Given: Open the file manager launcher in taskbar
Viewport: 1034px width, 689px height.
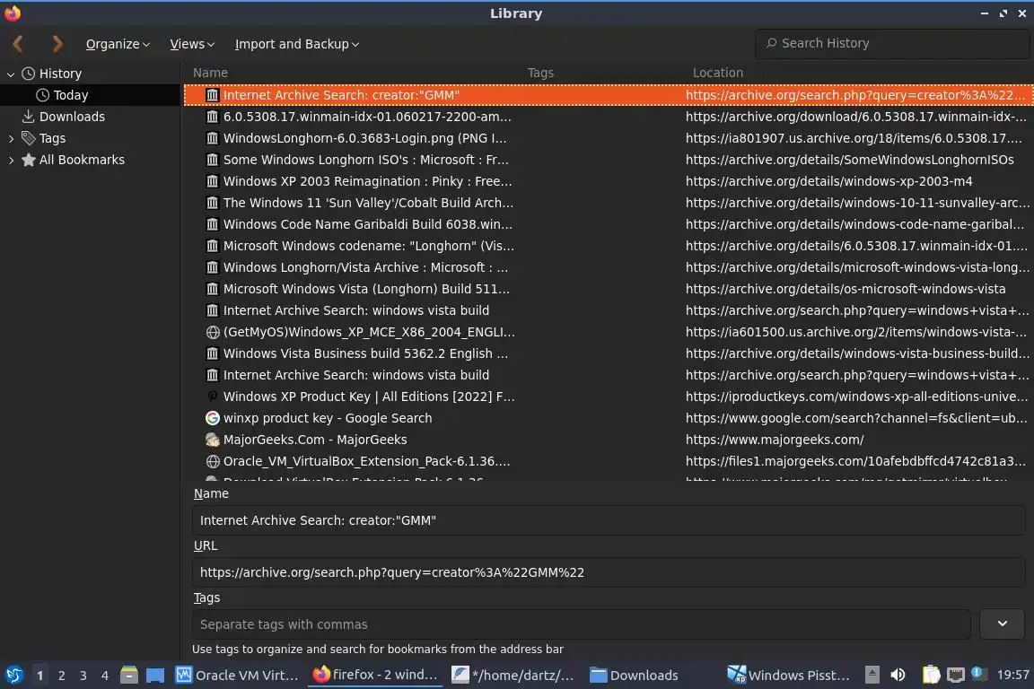Looking at the screenshot, I should pyautogui.click(x=128, y=676).
